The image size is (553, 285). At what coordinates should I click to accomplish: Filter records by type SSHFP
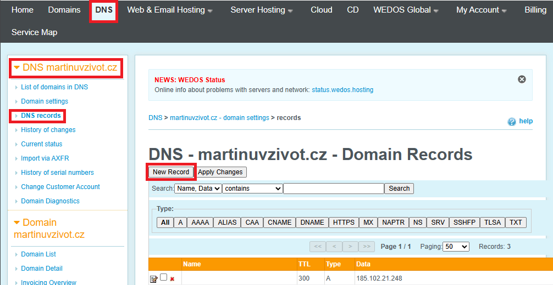[464, 223]
